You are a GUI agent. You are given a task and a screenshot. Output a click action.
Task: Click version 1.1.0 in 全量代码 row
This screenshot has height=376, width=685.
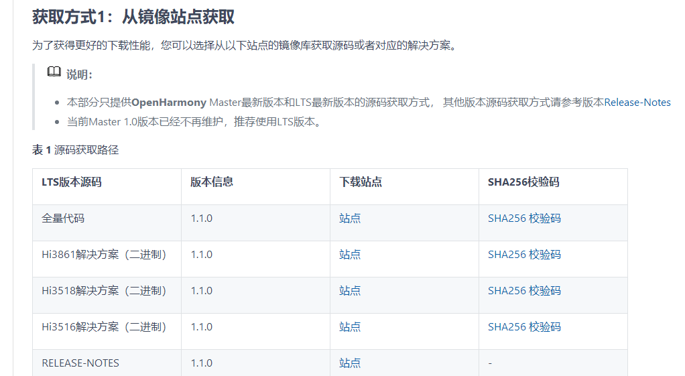(201, 218)
